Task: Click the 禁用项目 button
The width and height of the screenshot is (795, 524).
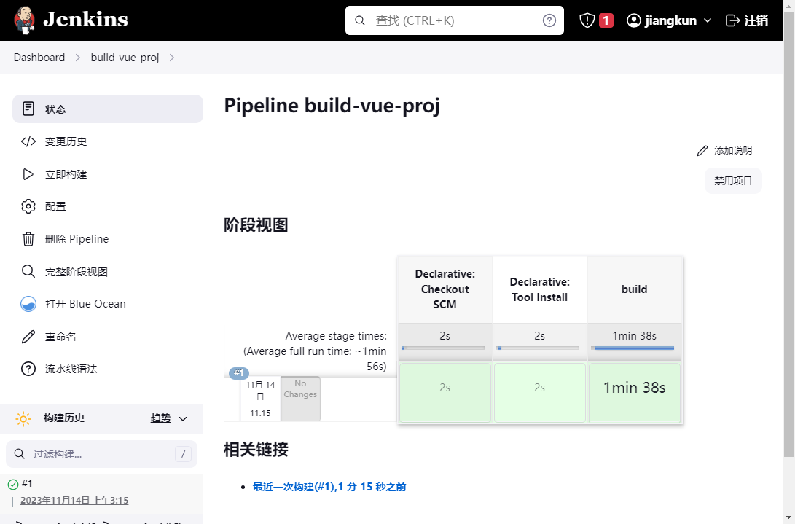Action: click(733, 181)
